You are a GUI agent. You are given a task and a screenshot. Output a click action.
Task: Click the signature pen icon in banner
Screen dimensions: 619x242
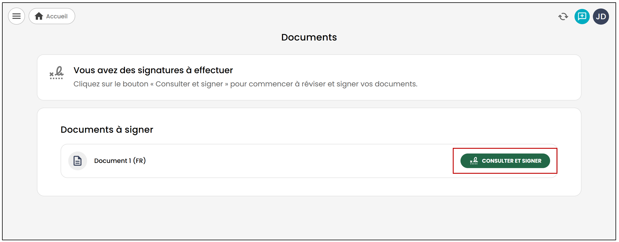pyautogui.click(x=56, y=73)
